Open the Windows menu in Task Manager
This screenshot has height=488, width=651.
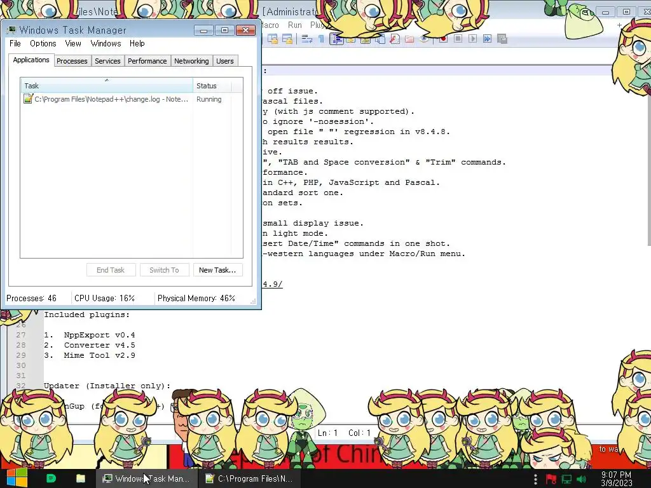(x=106, y=43)
